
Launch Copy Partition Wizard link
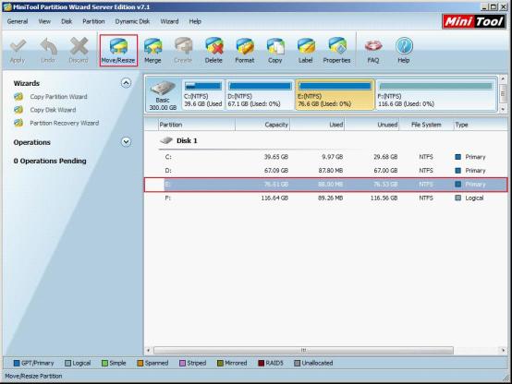point(58,97)
